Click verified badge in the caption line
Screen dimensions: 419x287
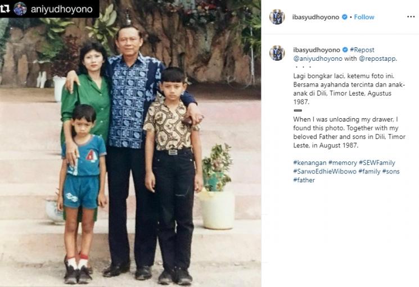coord(345,50)
